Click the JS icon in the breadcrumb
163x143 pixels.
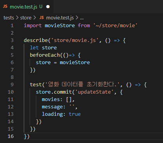(x=42, y=17)
